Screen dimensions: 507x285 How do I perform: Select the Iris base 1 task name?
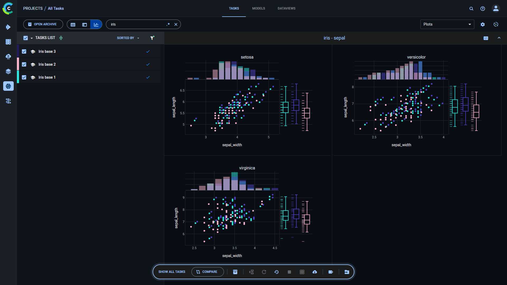(x=47, y=77)
